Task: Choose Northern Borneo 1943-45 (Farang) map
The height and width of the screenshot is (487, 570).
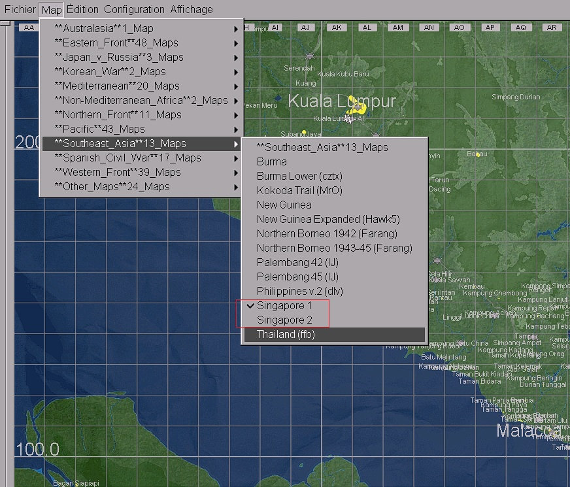Action: click(x=335, y=248)
